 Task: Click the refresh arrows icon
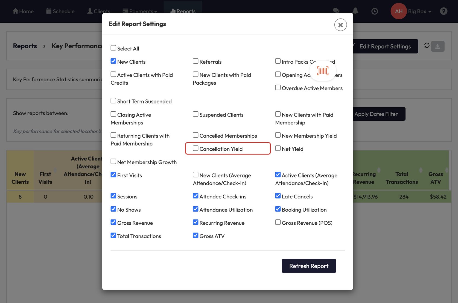tap(427, 46)
